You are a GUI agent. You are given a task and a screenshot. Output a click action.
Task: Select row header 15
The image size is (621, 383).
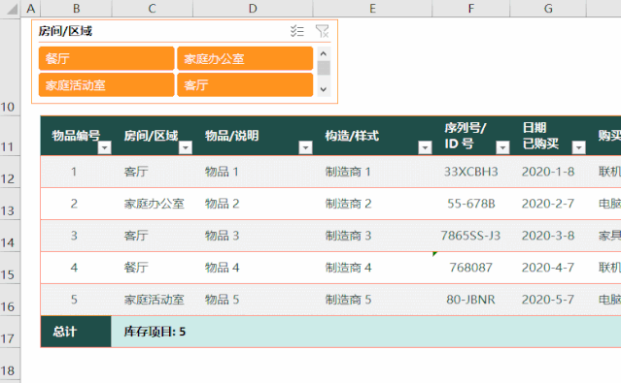[10, 268]
